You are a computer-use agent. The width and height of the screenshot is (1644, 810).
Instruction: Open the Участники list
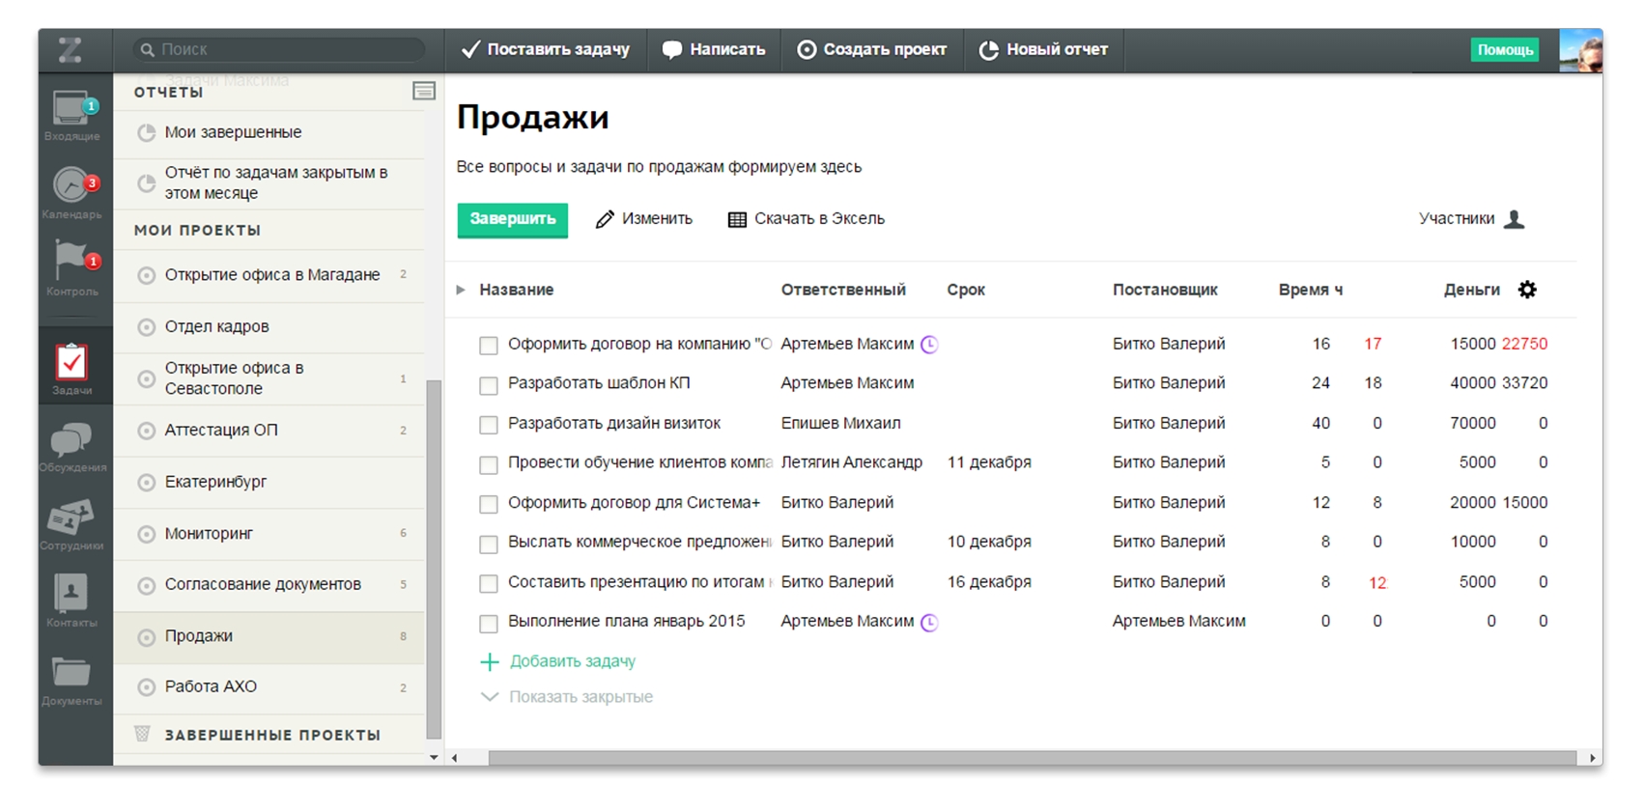[x=1457, y=219]
